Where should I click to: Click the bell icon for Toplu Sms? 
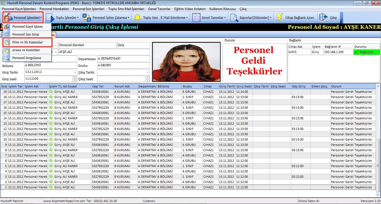(x=137, y=18)
